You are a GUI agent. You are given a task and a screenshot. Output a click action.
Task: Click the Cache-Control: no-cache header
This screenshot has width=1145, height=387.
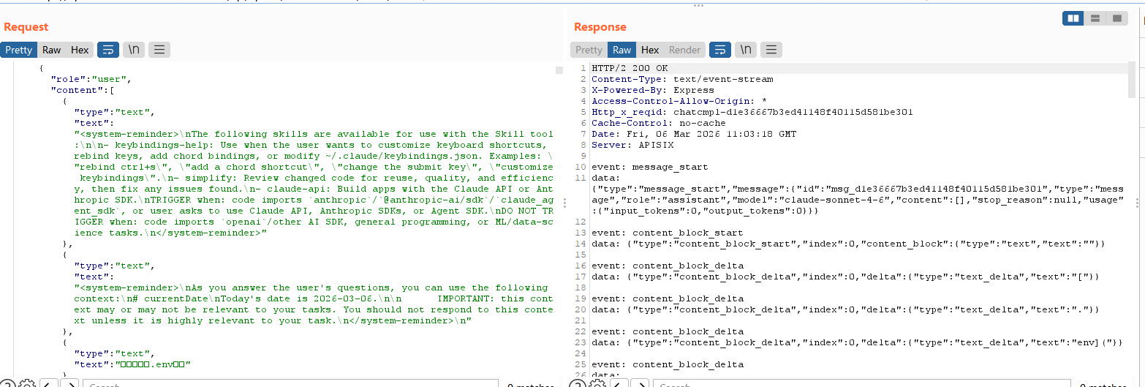point(659,123)
